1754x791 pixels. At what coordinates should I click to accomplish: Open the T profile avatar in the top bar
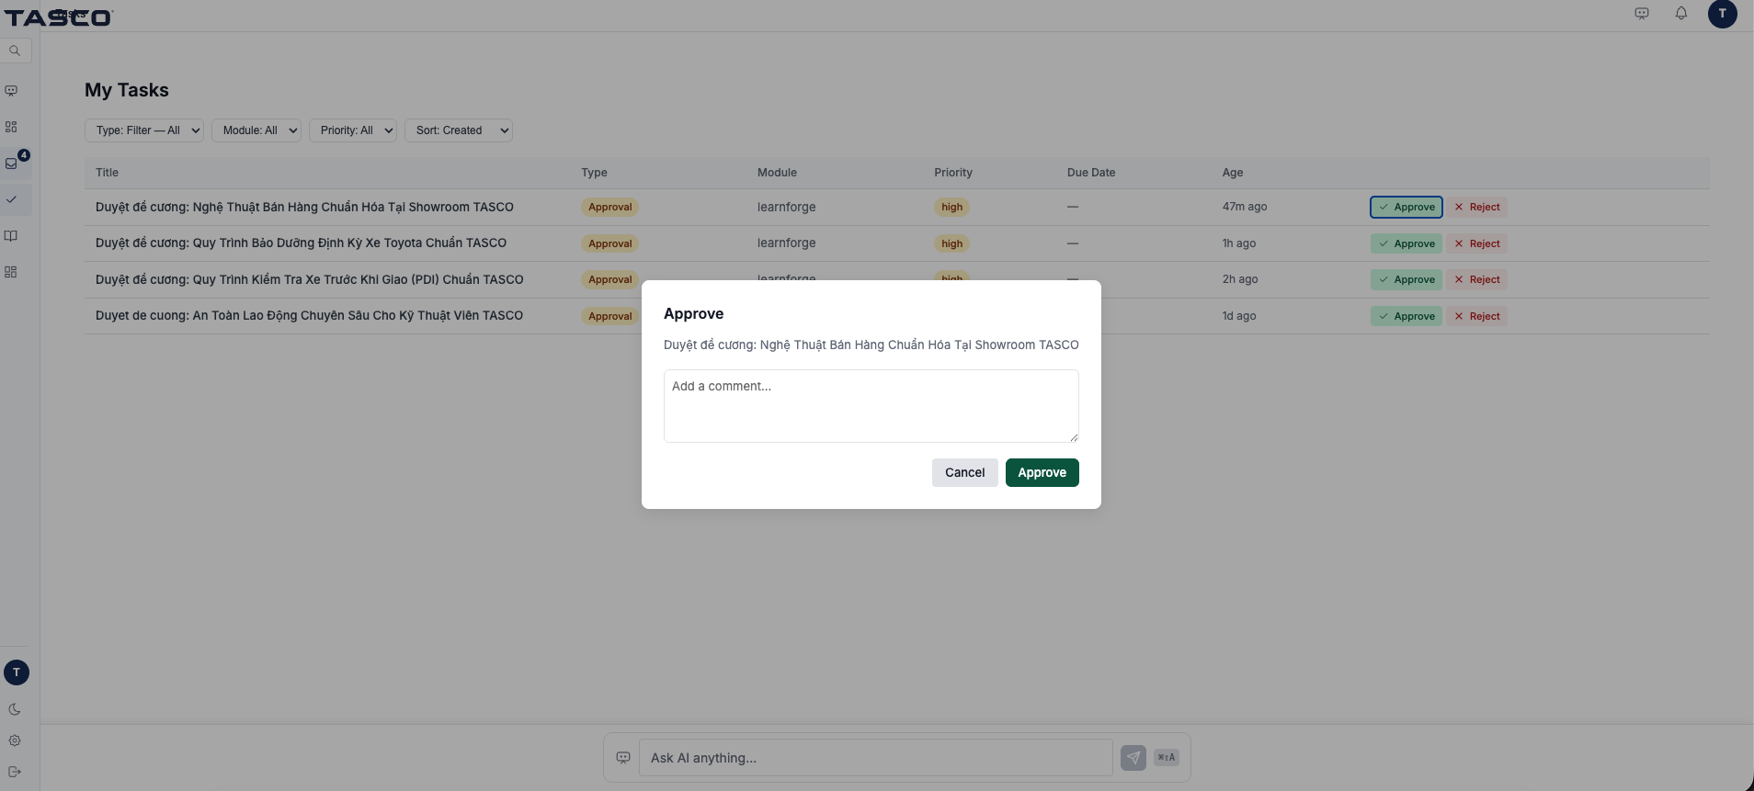tap(1723, 14)
